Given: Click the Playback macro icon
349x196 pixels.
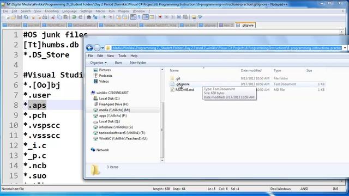Looking at the screenshot, I should pyautogui.click(x=172, y=17).
